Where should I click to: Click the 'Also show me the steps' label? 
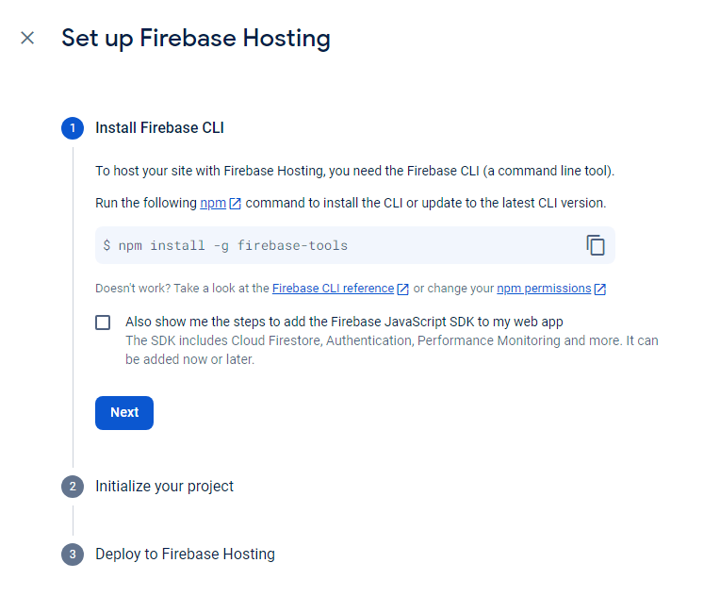pos(344,322)
